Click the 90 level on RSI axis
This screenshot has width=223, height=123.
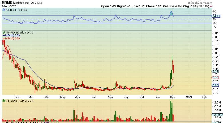[x=214, y=11]
